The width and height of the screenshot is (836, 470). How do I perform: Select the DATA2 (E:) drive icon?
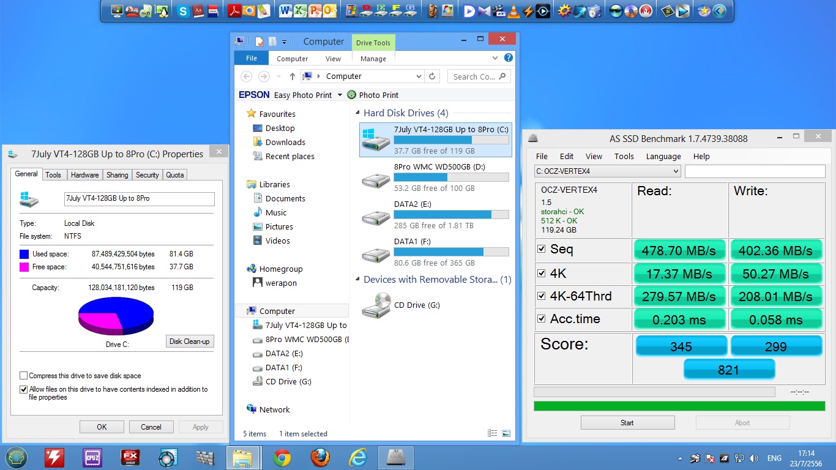(x=375, y=217)
